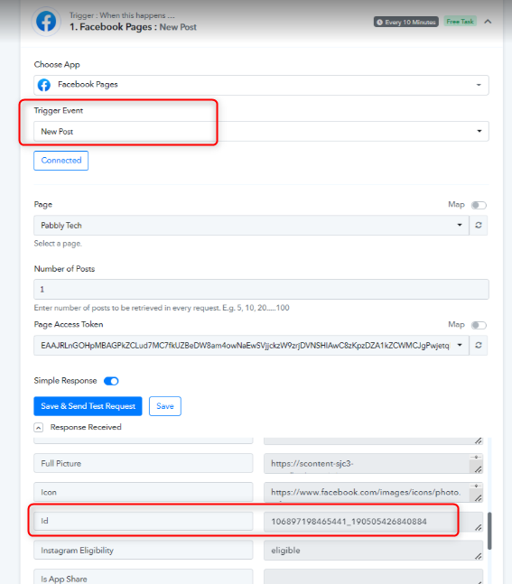The width and height of the screenshot is (512, 584).
Task: Disable the Simple Response toggle
Action: click(x=111, y=381)
